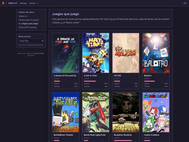Screen dimensions: 189x142
Task: Visit the Neocities footer link
Action: pos(31,55)
